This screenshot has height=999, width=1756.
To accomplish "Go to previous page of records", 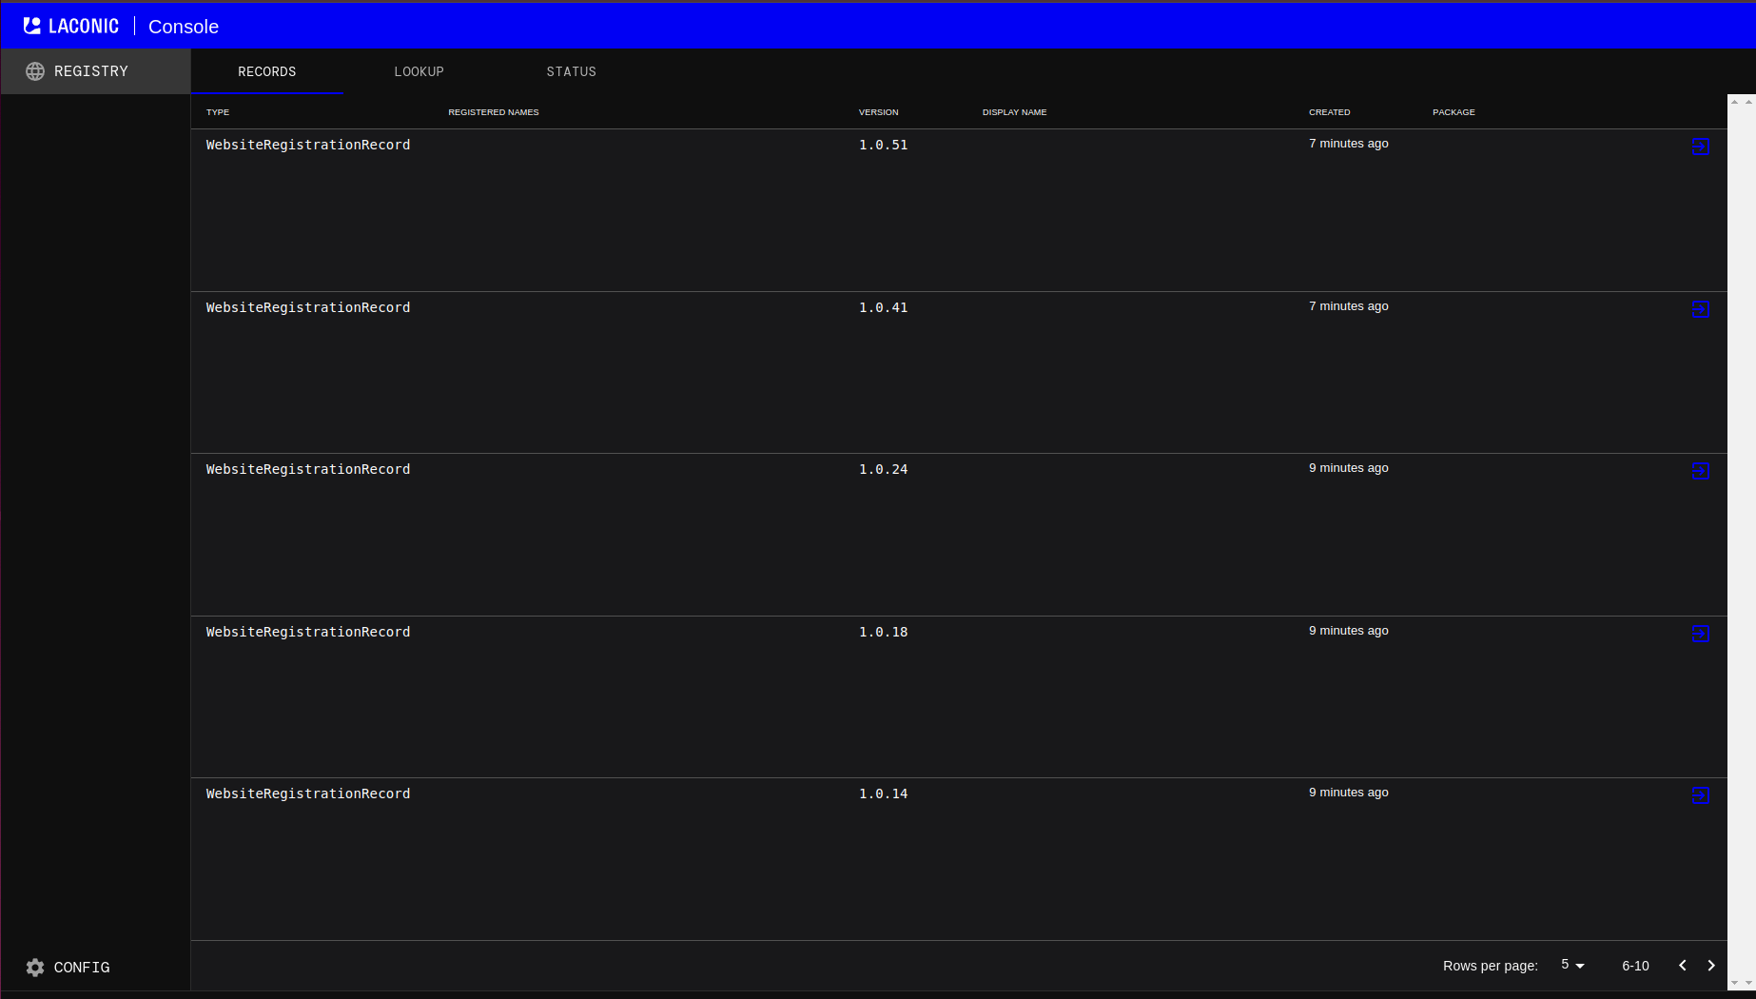I will 1682,966.
